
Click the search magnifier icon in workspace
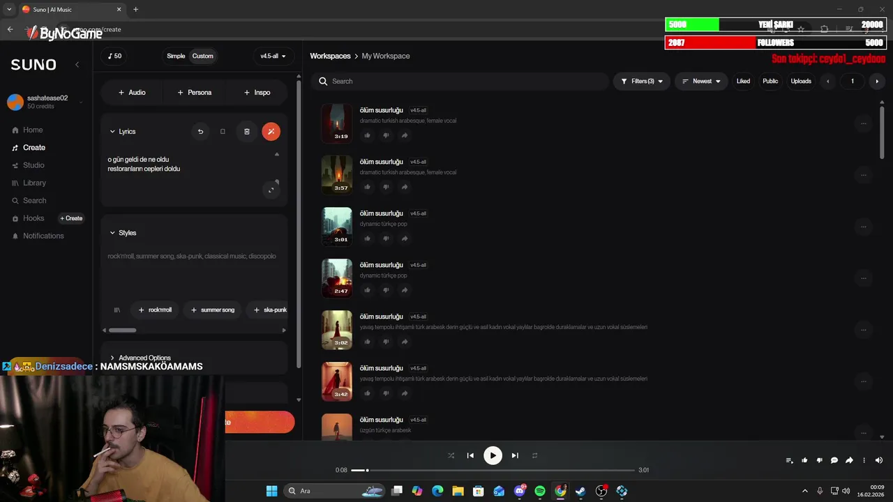click(x=323, y=81)
